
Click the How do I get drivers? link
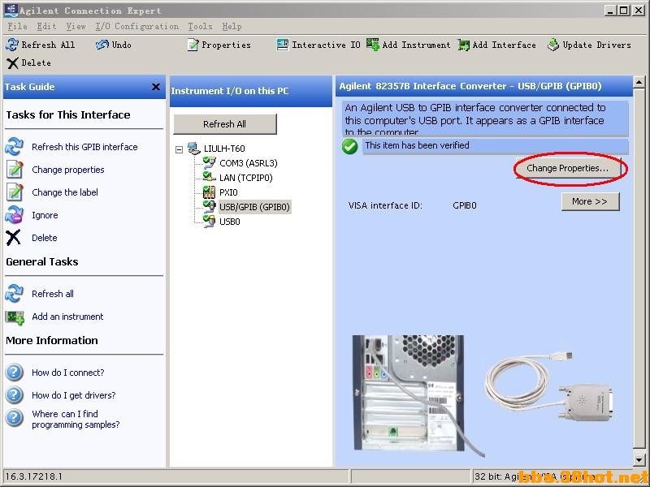coord(74,395)
